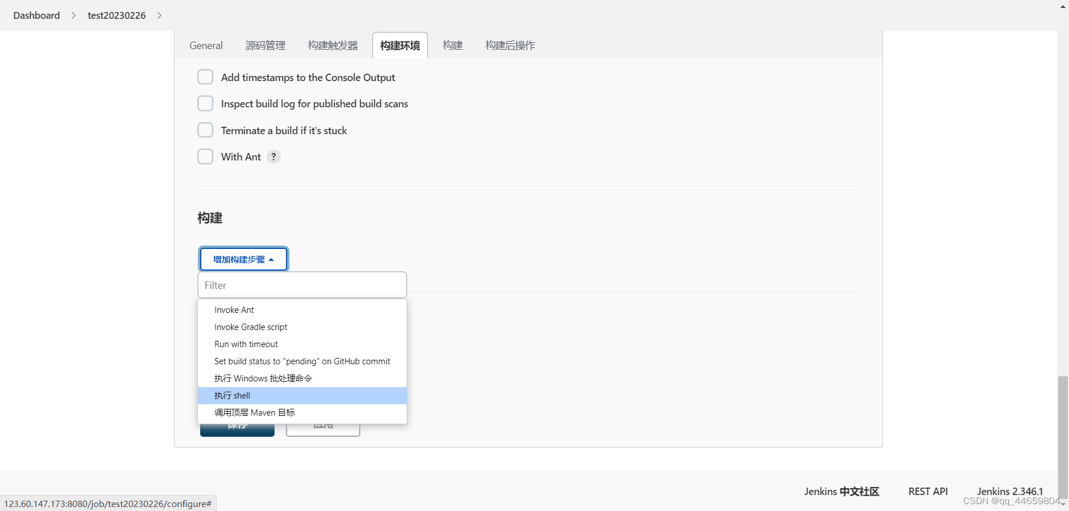Click the With Ant help question mark icon
Screen dimensions: 1069x511
coord(273,156)
